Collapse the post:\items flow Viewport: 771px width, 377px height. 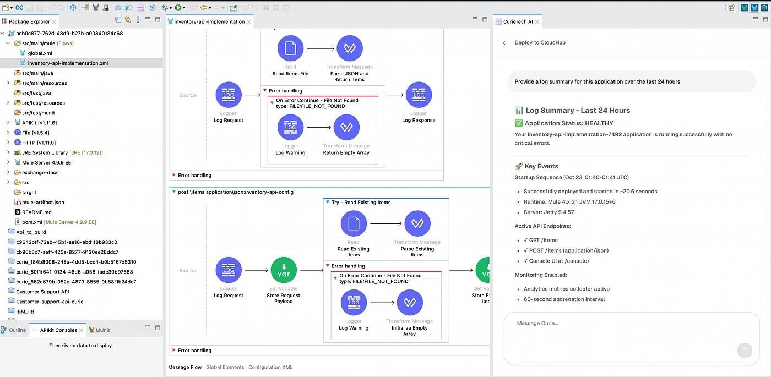(174, 192)
